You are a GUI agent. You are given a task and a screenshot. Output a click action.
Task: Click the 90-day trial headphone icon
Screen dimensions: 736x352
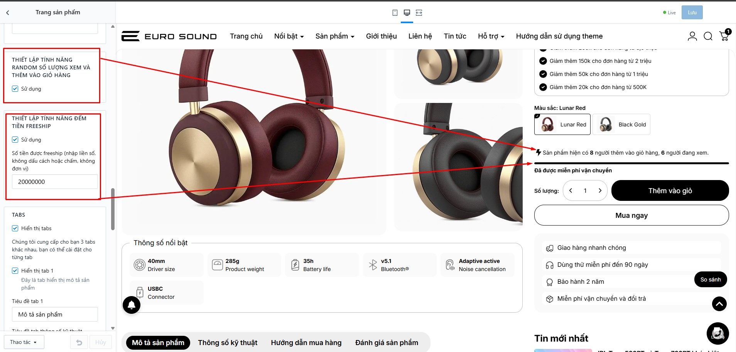click(550, 265)
